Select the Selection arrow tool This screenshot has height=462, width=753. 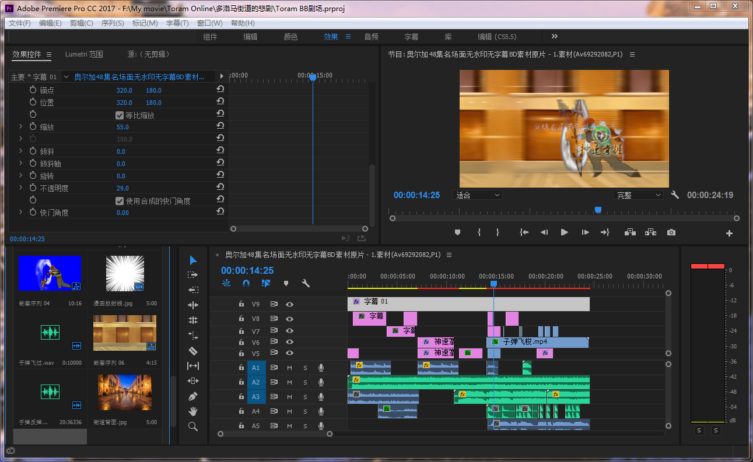(x=193, y=260)
